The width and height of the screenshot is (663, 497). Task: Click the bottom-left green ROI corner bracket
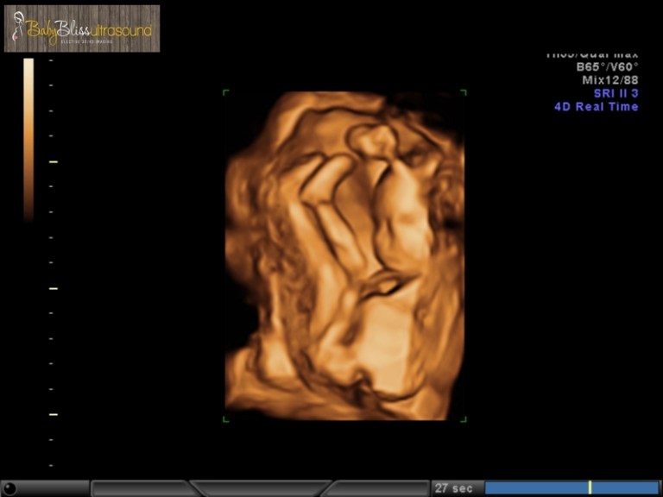[x=226, y=419]
